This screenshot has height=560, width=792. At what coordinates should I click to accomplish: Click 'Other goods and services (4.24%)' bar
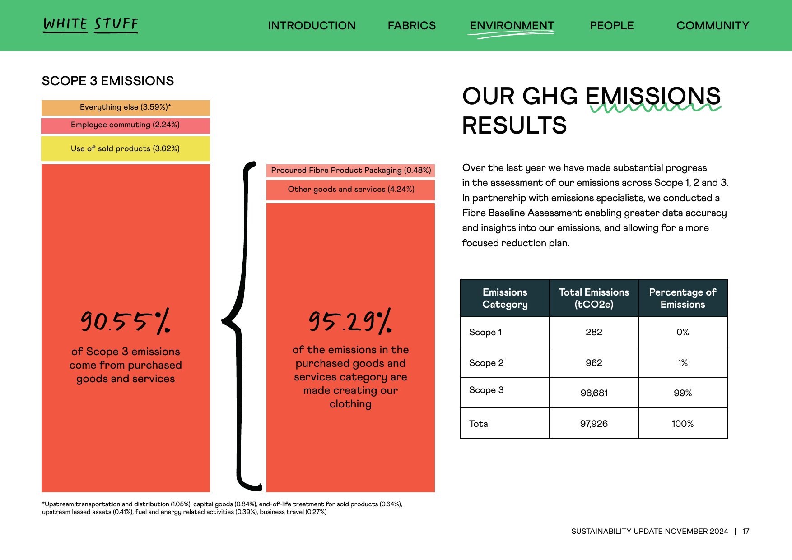tap(350, 190)
